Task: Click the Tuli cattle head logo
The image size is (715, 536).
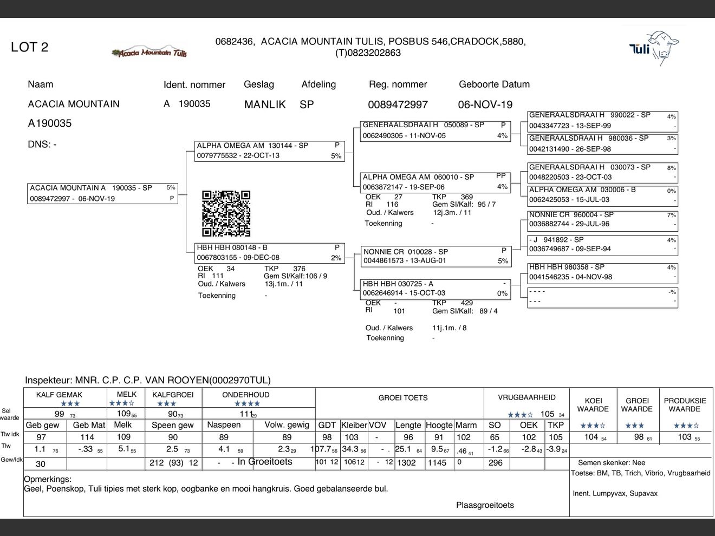Action: [x=655, y=48]
